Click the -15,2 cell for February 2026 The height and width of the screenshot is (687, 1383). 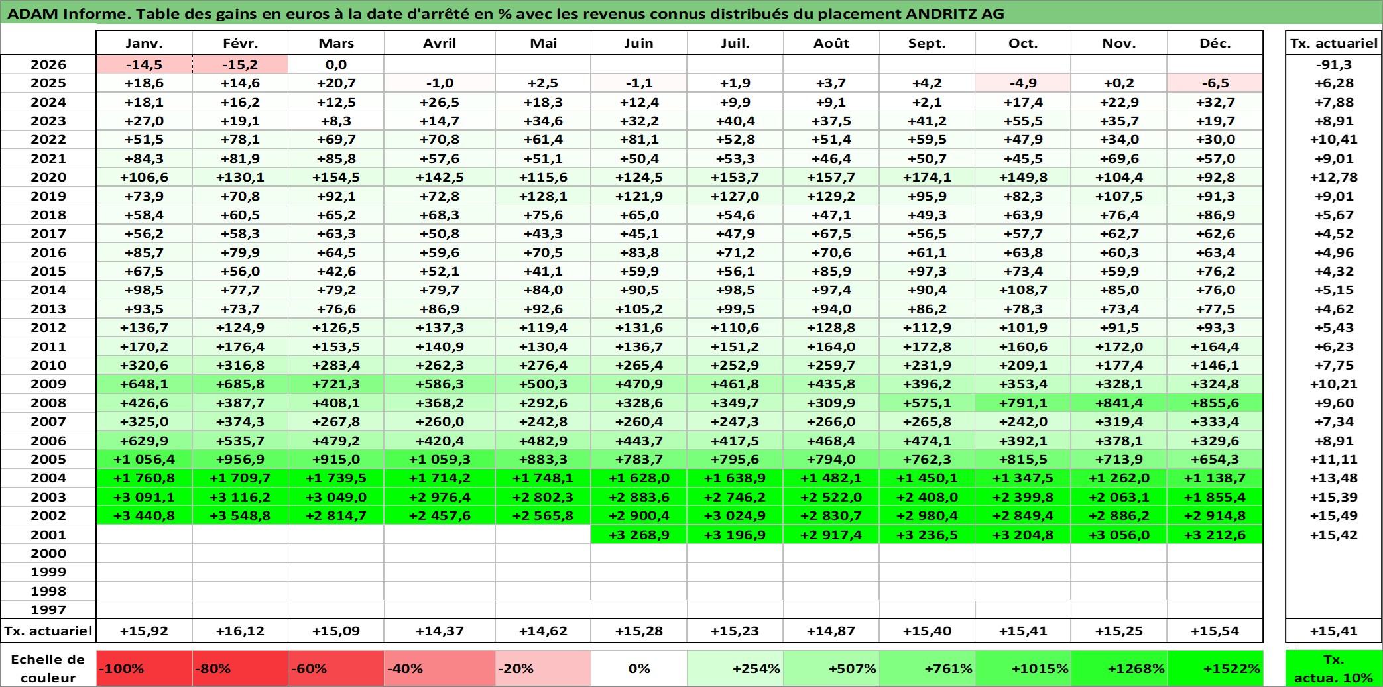click(240, 64)
